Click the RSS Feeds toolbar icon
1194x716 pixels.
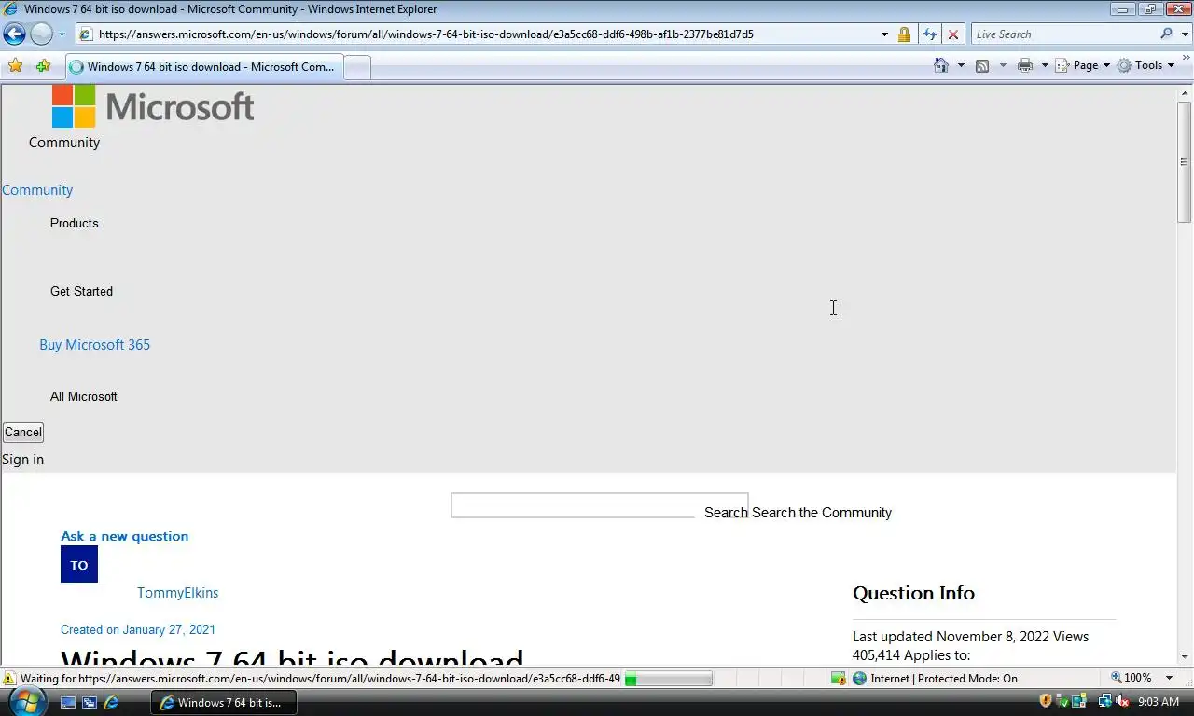(982, 65)
